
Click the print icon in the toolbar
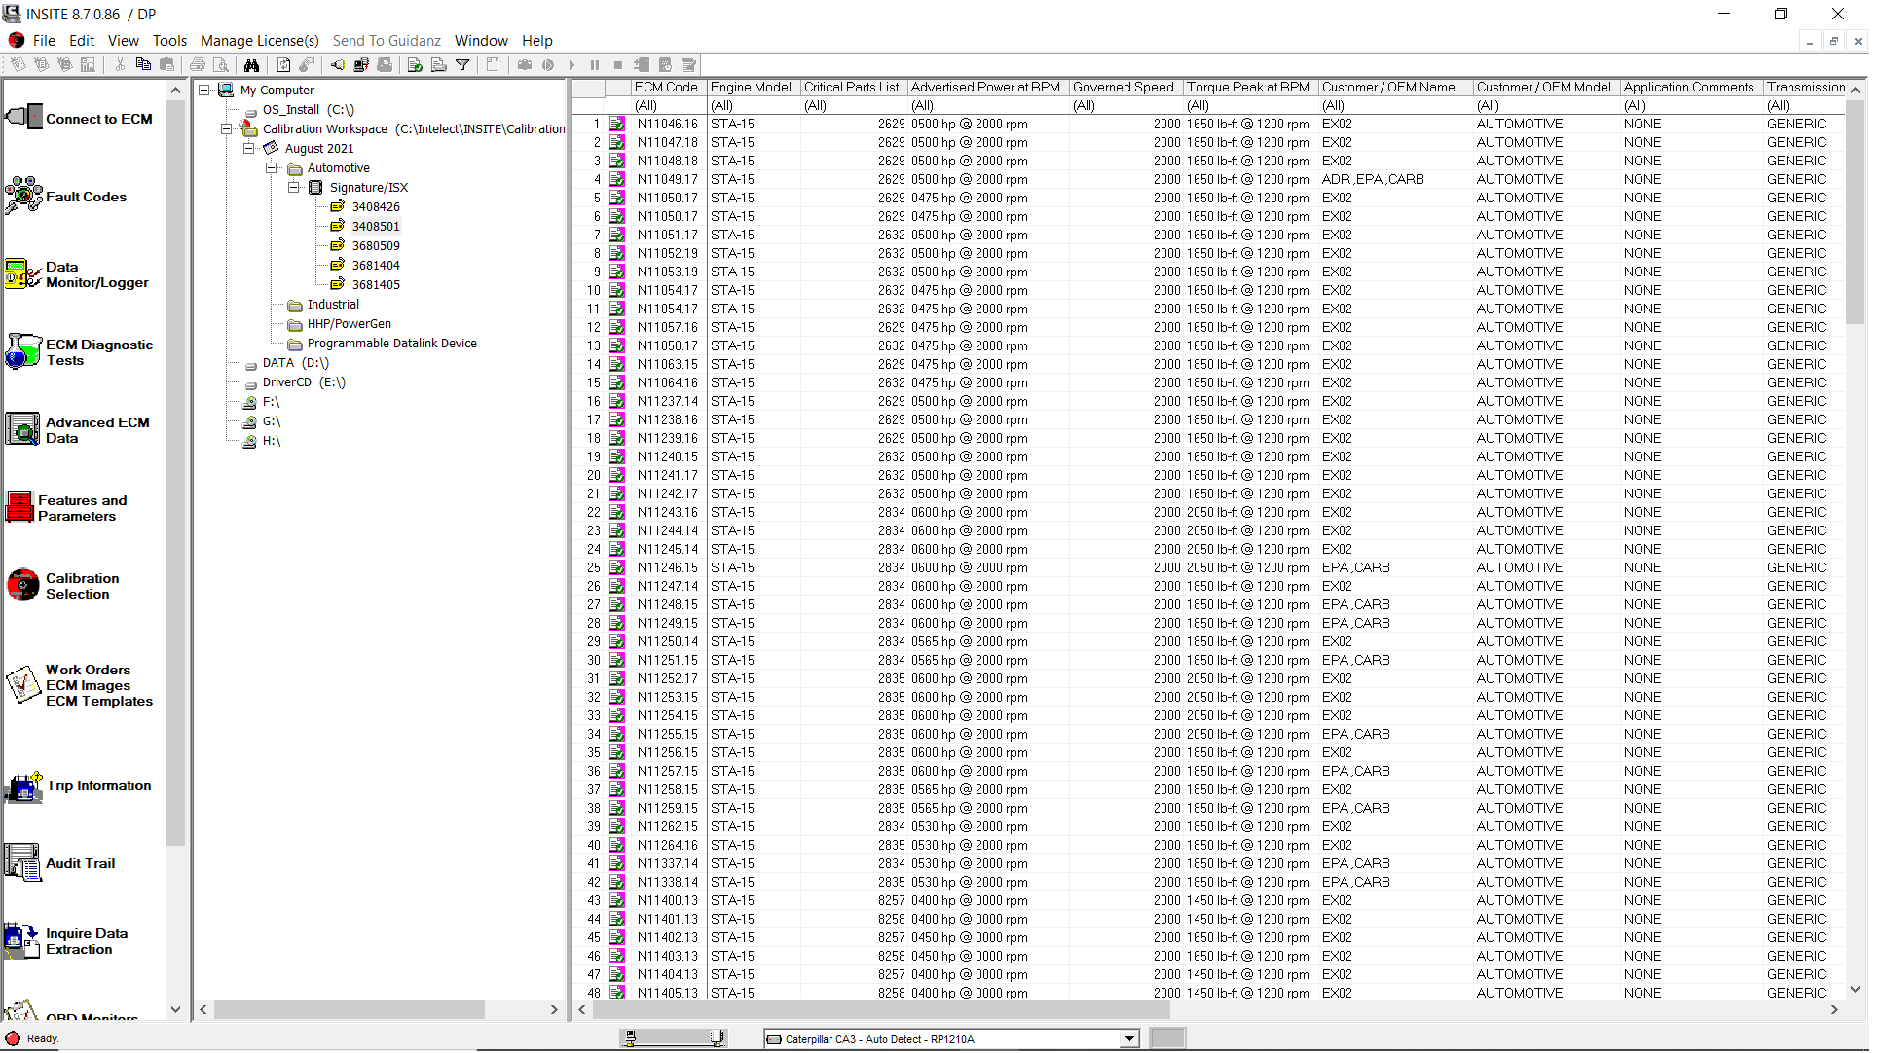pyautogui.click(x=198, y=64)
